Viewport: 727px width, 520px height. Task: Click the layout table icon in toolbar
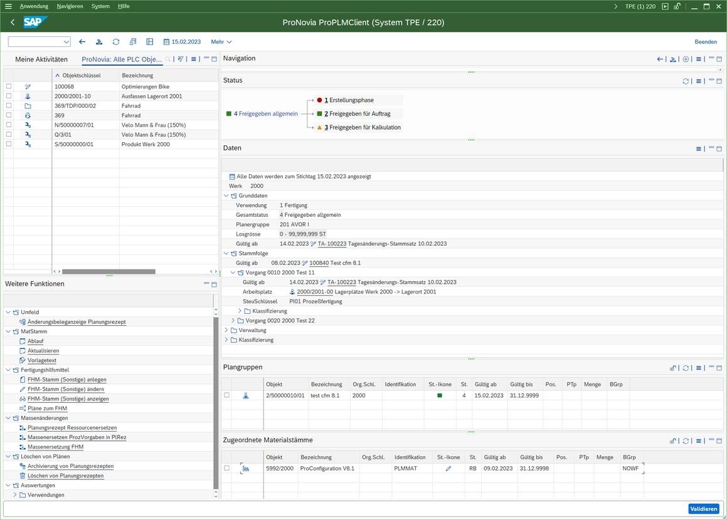(150, 42)
